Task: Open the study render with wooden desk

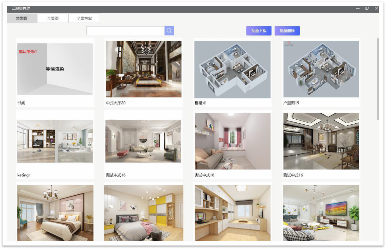Action: tap(233, 213)
